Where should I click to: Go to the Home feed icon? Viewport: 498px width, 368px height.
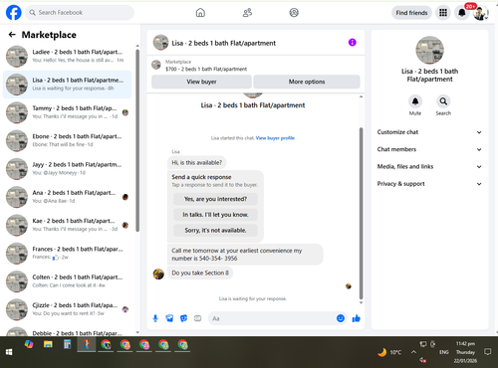pyautogui.click(x=200, y=13)
